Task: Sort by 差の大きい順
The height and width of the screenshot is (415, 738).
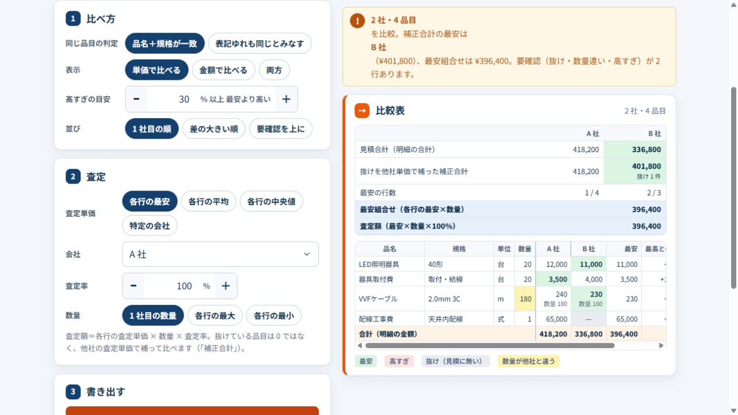Action: (214, 129)
